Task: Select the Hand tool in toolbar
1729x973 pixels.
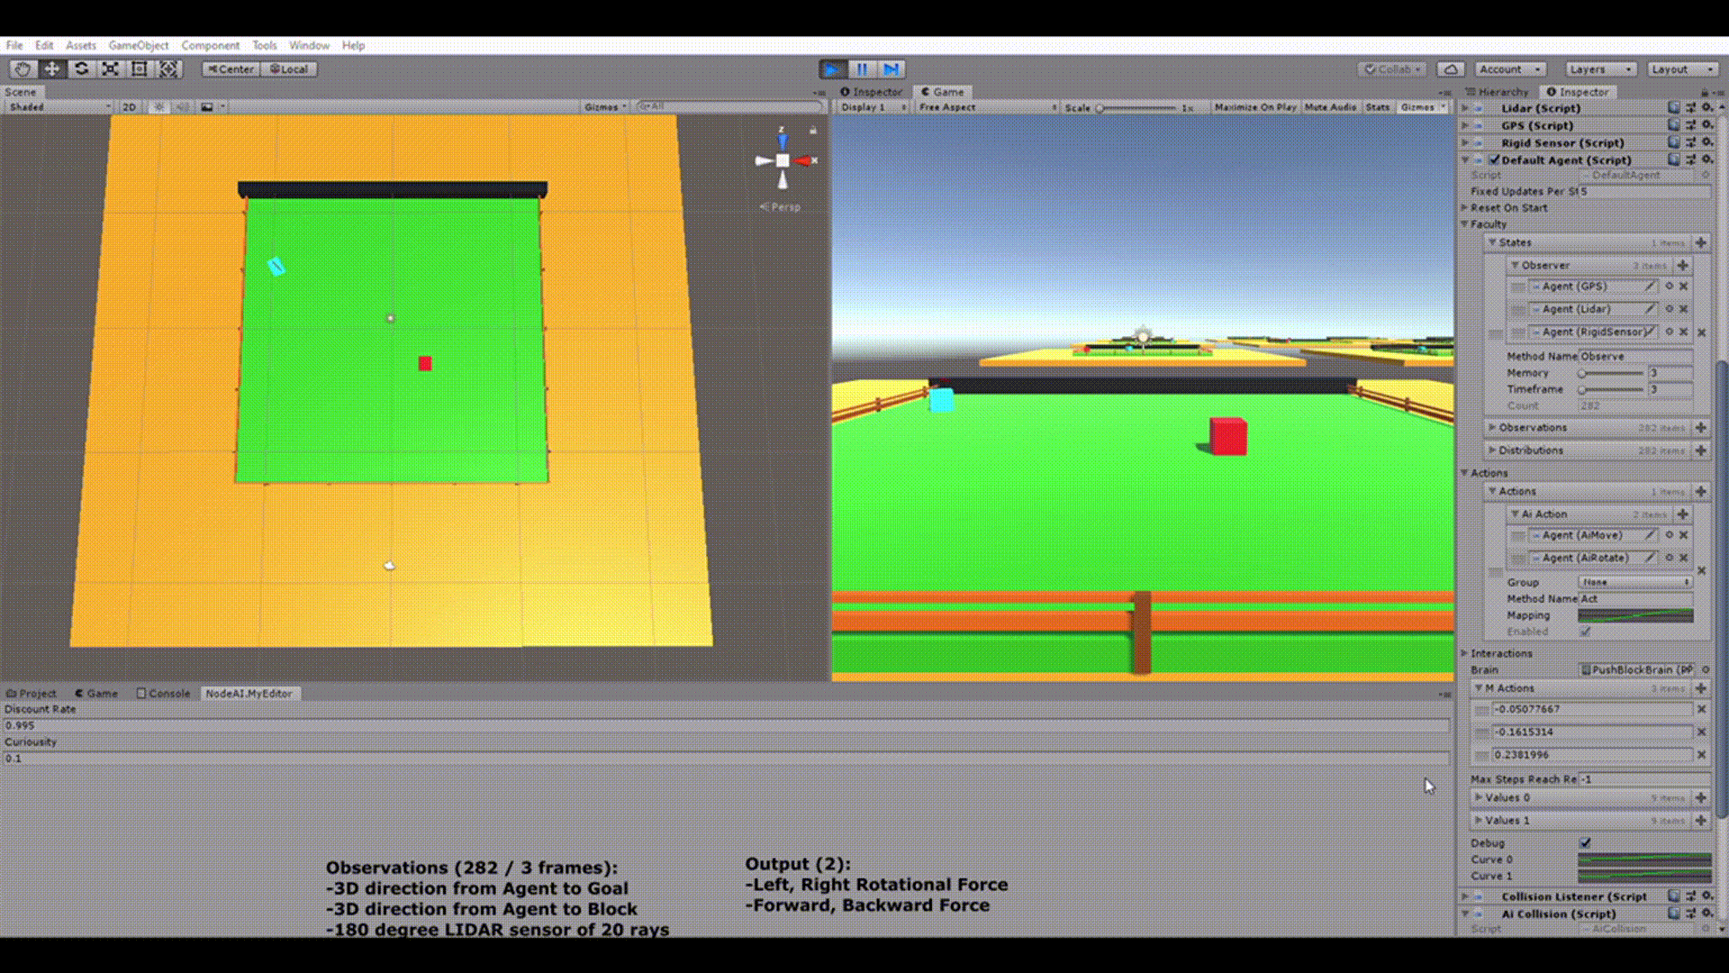Action: [x=23, y=69]
